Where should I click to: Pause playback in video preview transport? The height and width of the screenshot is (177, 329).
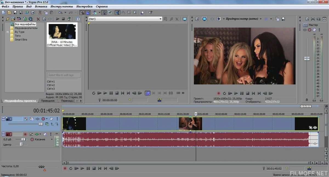coord(242,93)
